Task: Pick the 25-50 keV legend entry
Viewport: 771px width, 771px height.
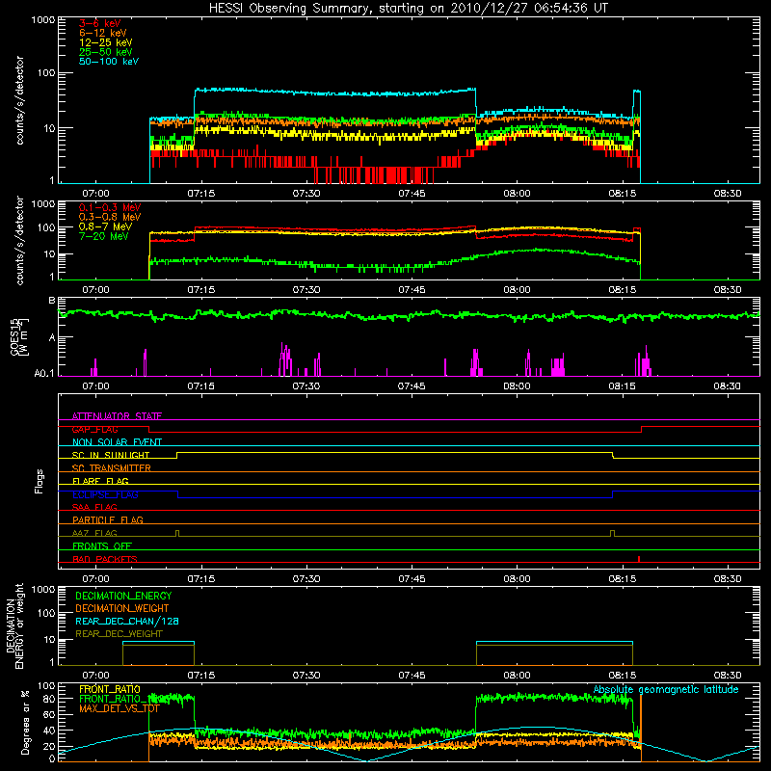Action: pos(106,52)
